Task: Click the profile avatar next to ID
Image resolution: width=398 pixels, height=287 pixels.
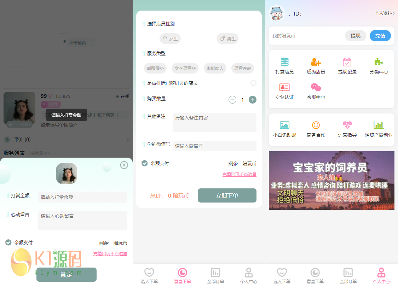Action: 277,13
